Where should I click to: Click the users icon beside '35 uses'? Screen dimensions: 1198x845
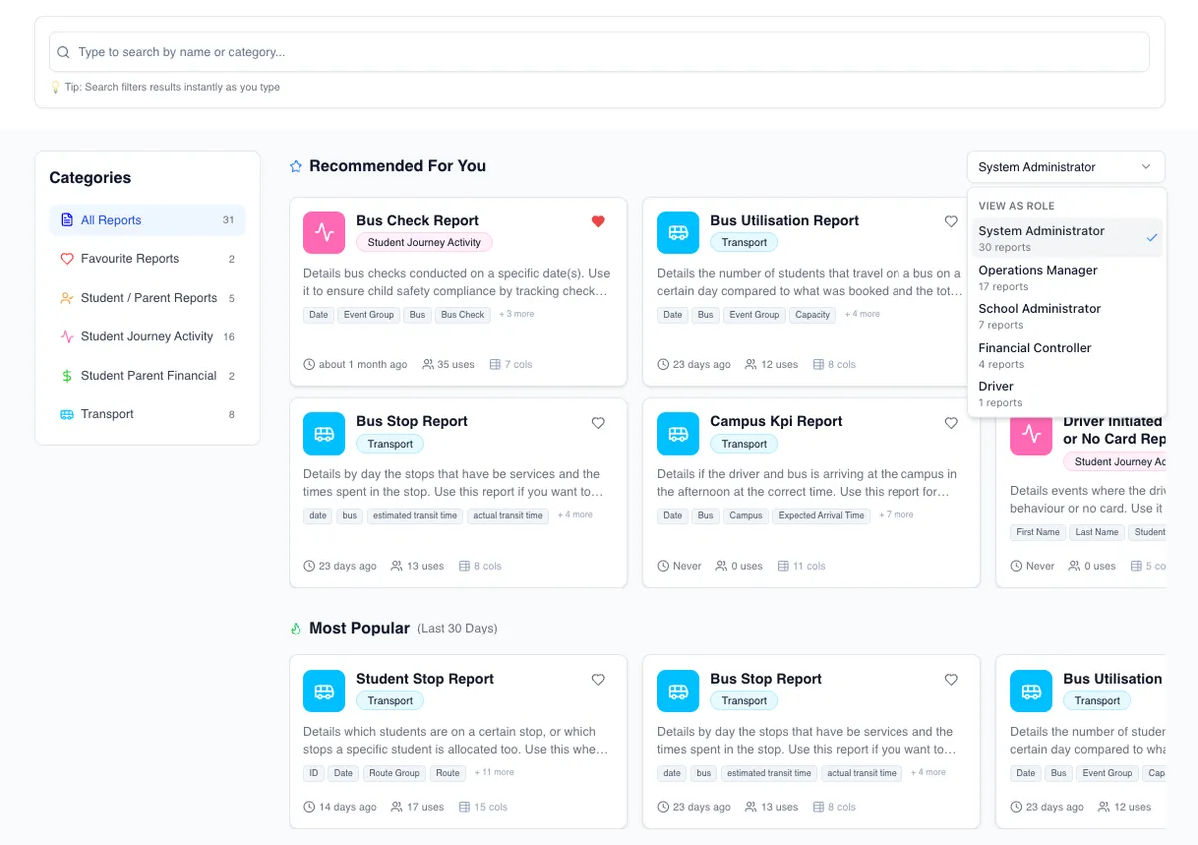pos(428,365)
